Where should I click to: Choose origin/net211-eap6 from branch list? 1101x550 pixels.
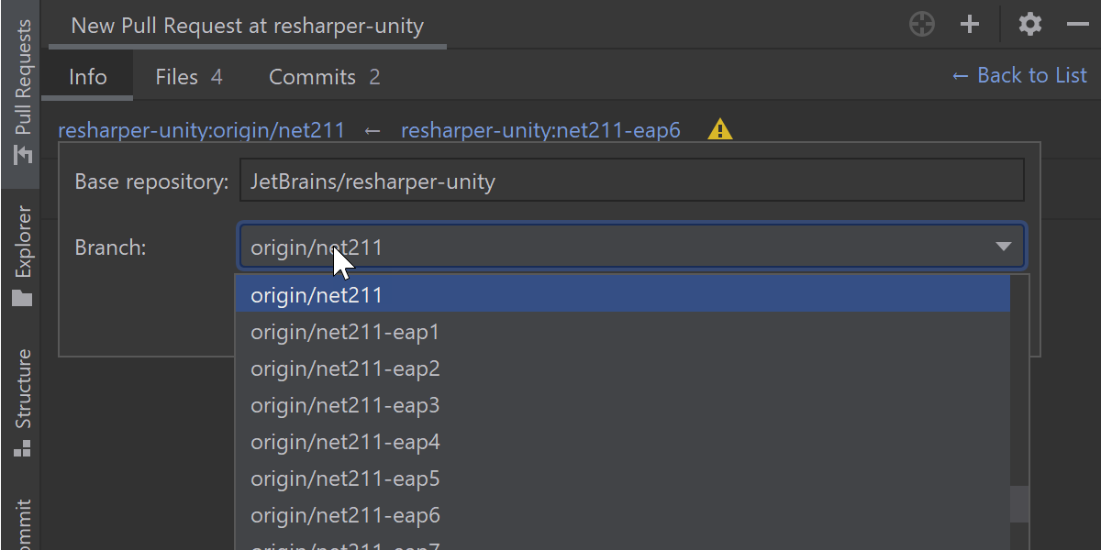pos(623,515)
